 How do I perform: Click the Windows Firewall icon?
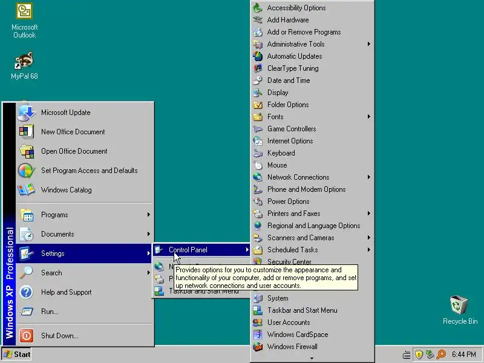point(258,346)
